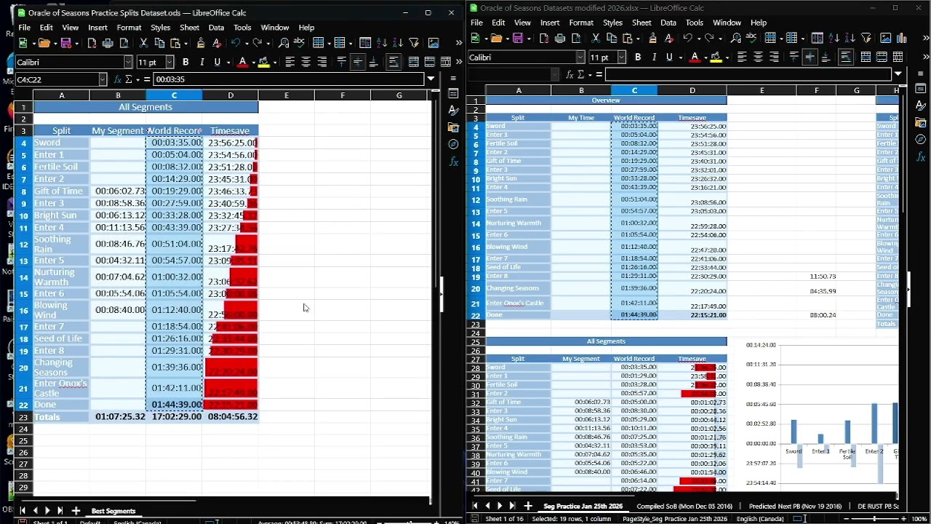
Task: Select column C header in left window
Action: [174, 95]
